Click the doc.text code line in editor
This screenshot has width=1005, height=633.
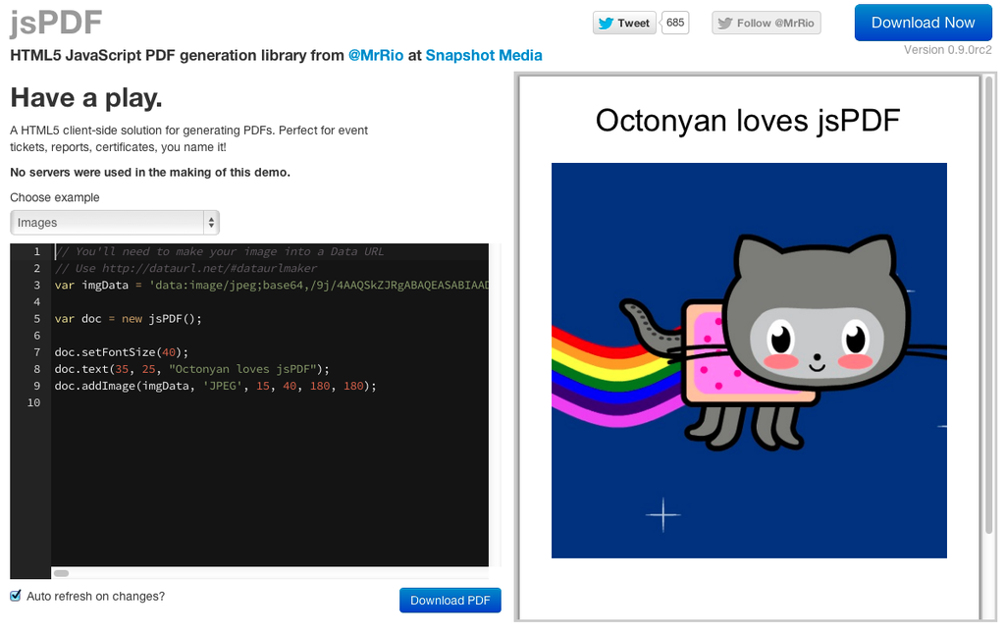coord(191,369)
